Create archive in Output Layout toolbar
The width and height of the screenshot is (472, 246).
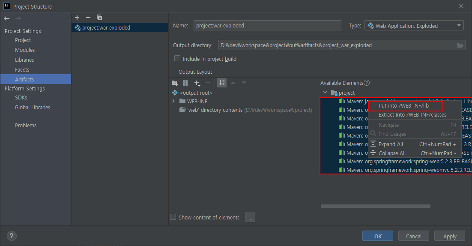pyautogui.click(x=185, y=83)
